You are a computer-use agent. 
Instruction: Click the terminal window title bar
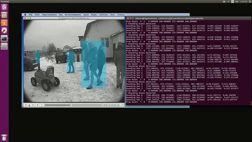[189, 19]
